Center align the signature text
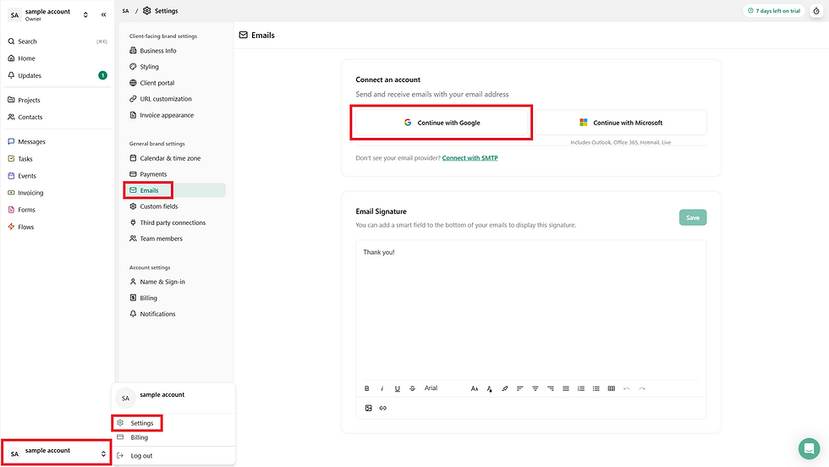 point(535,388)
